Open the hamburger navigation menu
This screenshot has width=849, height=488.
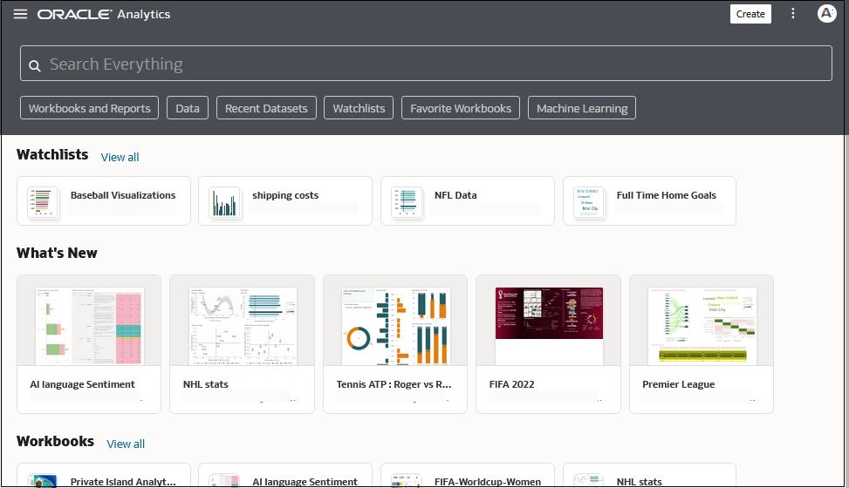click(x=21, y=14)
